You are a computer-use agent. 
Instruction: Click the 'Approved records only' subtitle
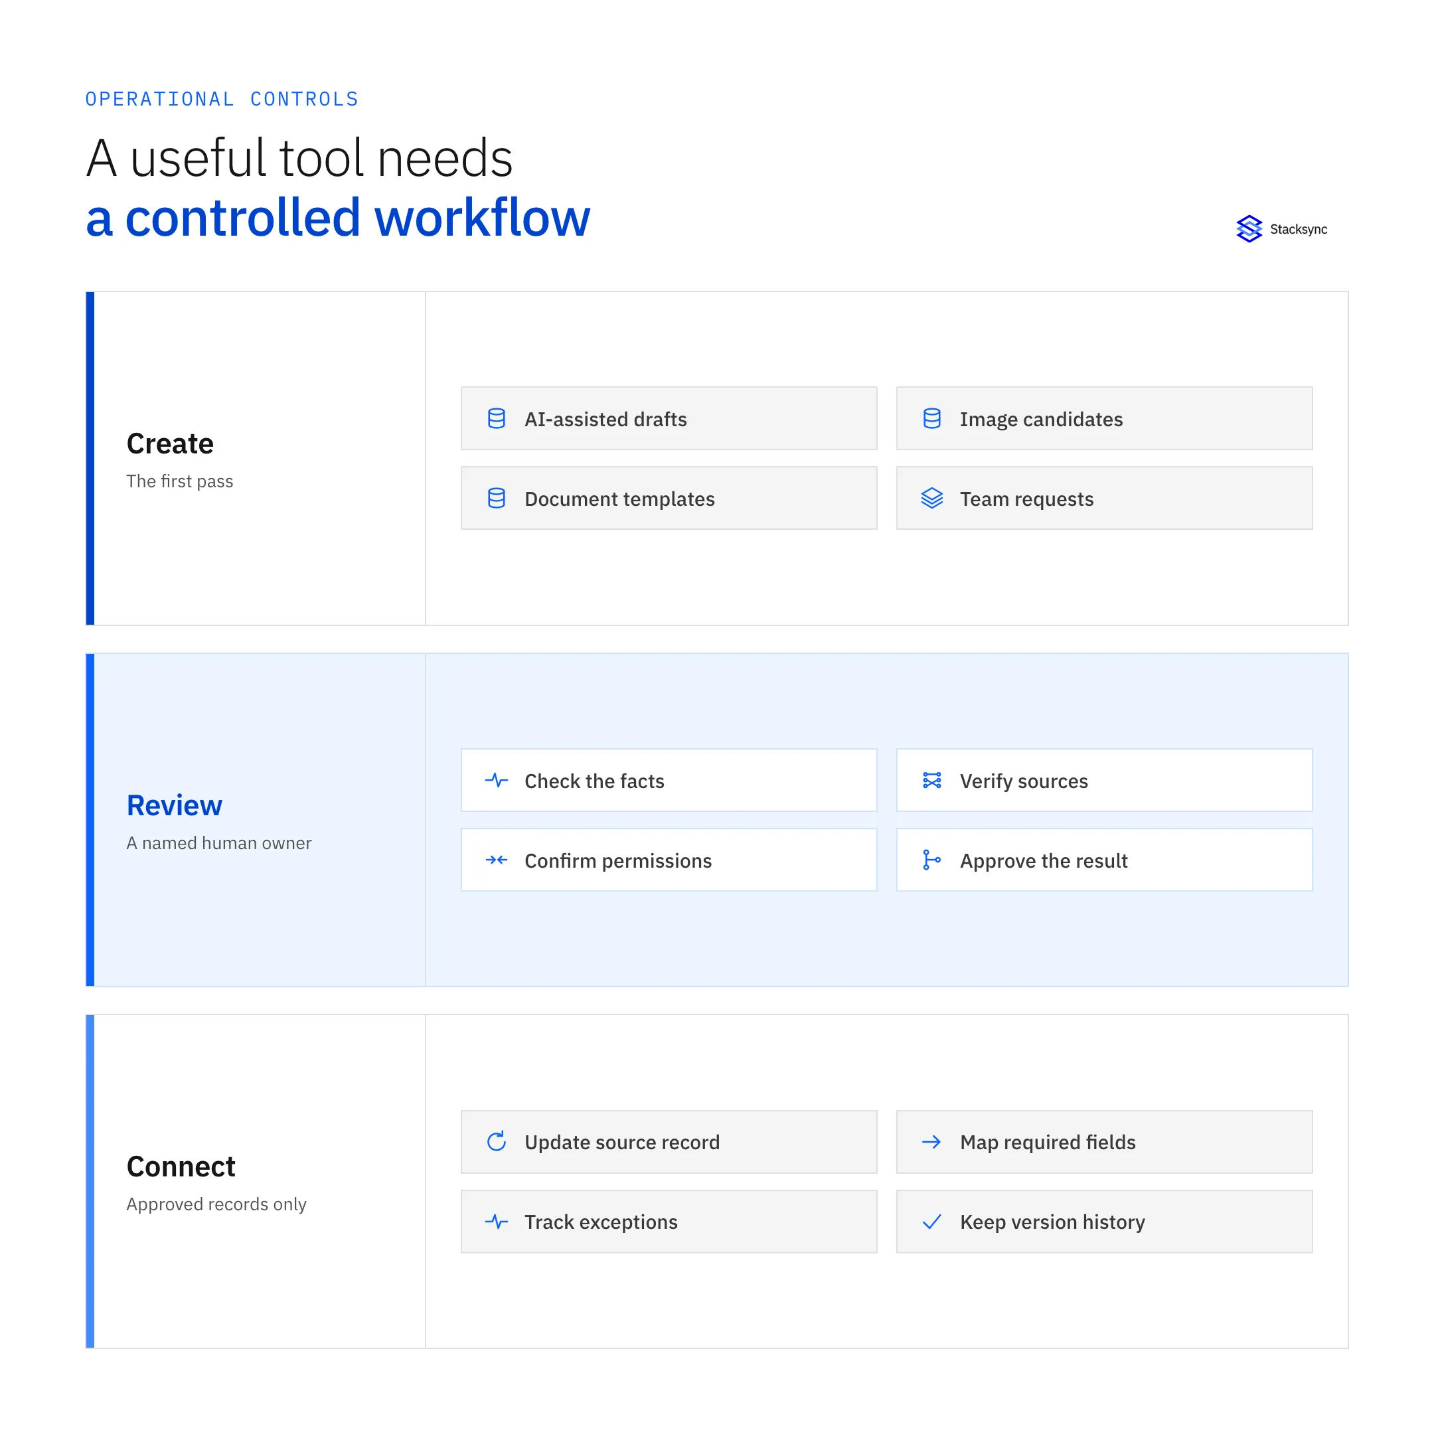pos(216,1204)
